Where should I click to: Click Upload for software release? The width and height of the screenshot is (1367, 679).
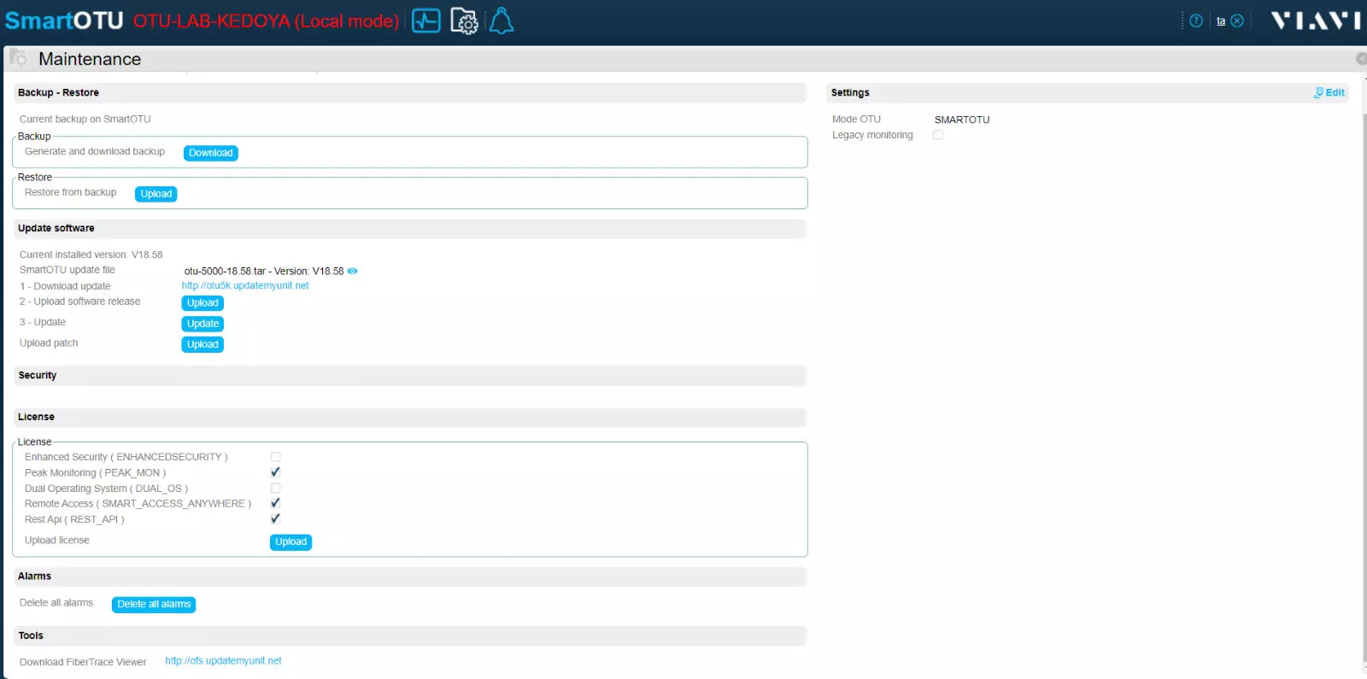tap(202, 303)
